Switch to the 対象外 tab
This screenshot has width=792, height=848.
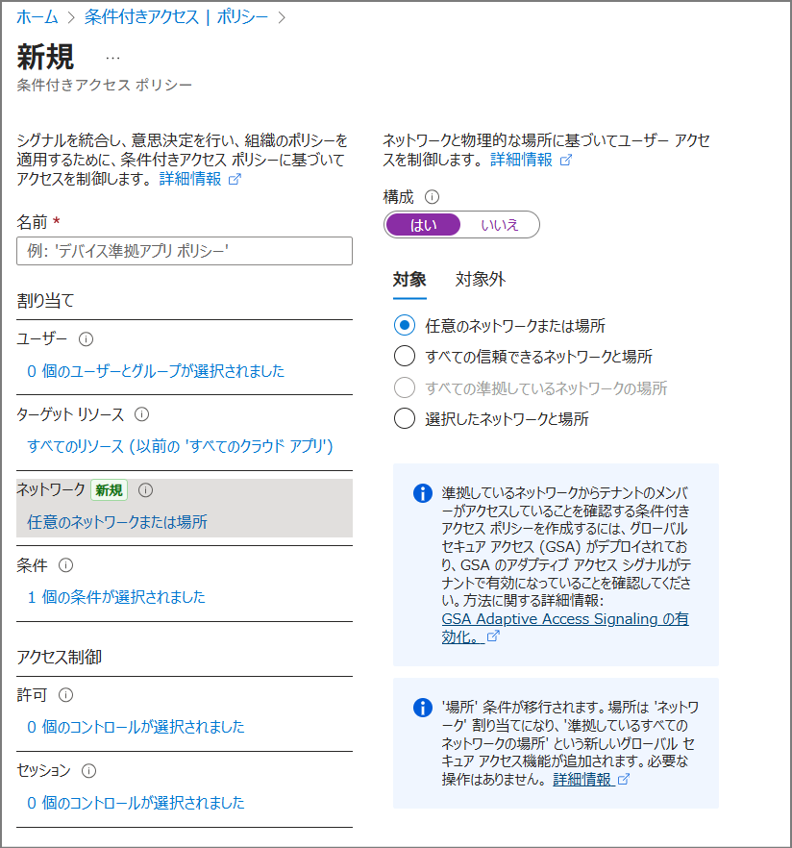[x=480, y=280]
